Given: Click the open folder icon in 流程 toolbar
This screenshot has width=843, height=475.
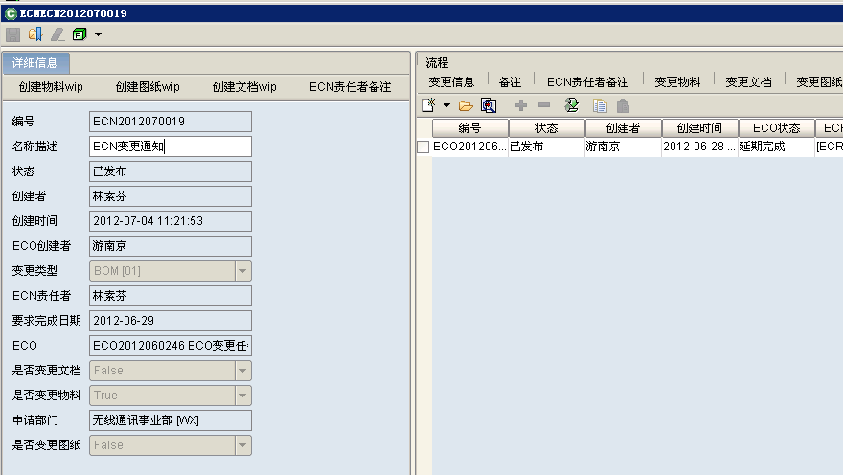Looking at the screenshot, I should pos(466,105).
